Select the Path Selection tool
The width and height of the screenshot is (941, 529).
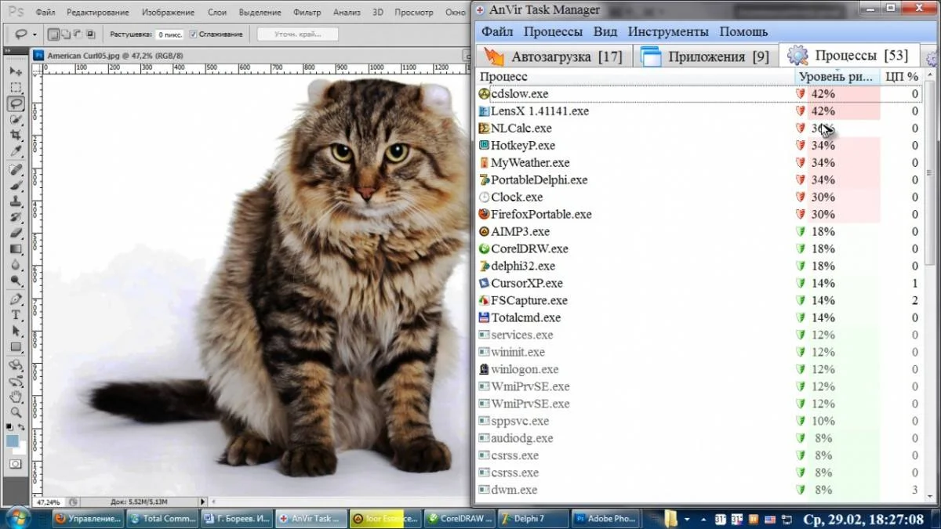[16, 331]
